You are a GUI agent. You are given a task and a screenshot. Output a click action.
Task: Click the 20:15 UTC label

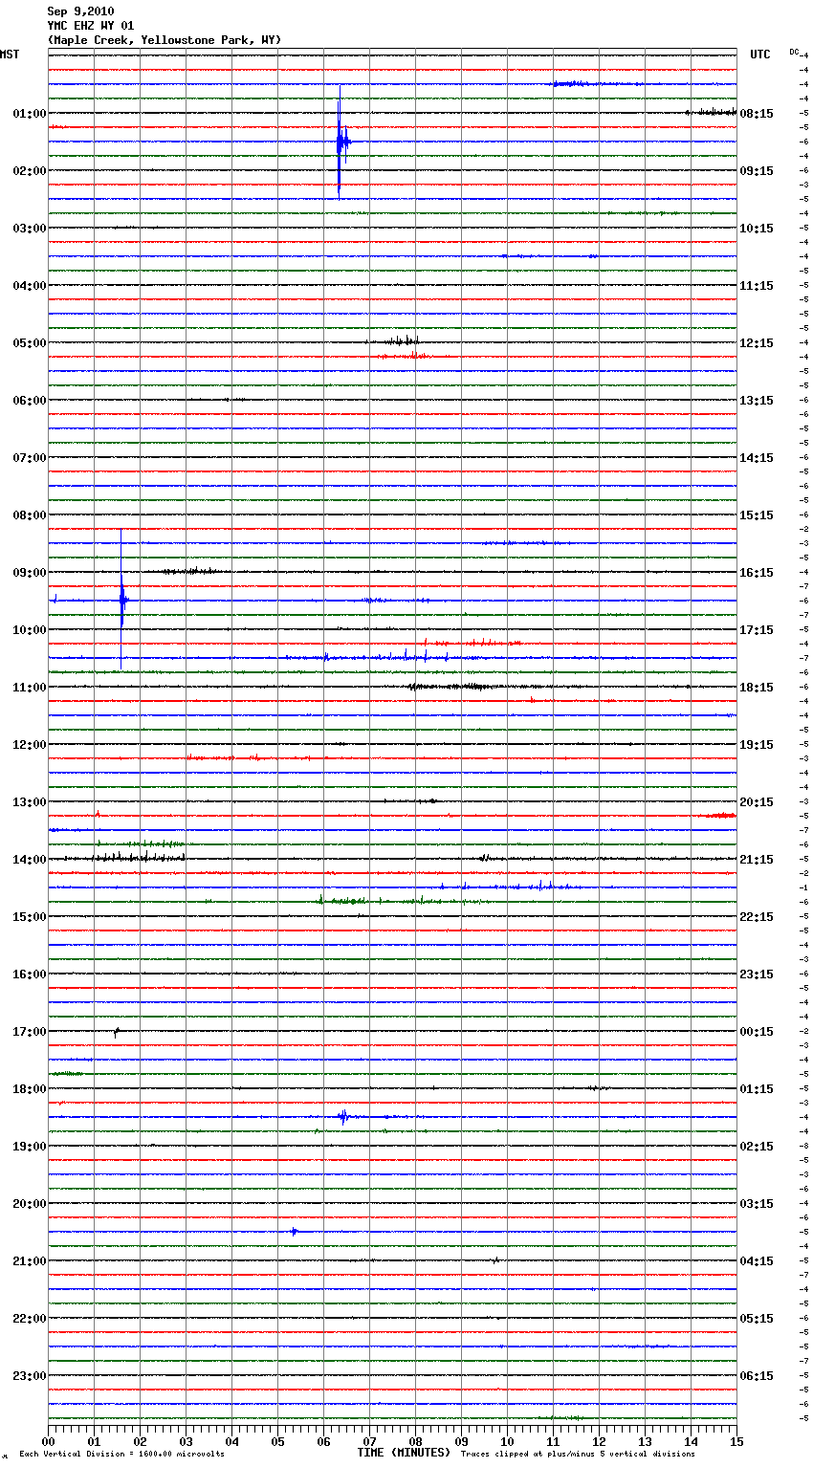click(757, 802)
